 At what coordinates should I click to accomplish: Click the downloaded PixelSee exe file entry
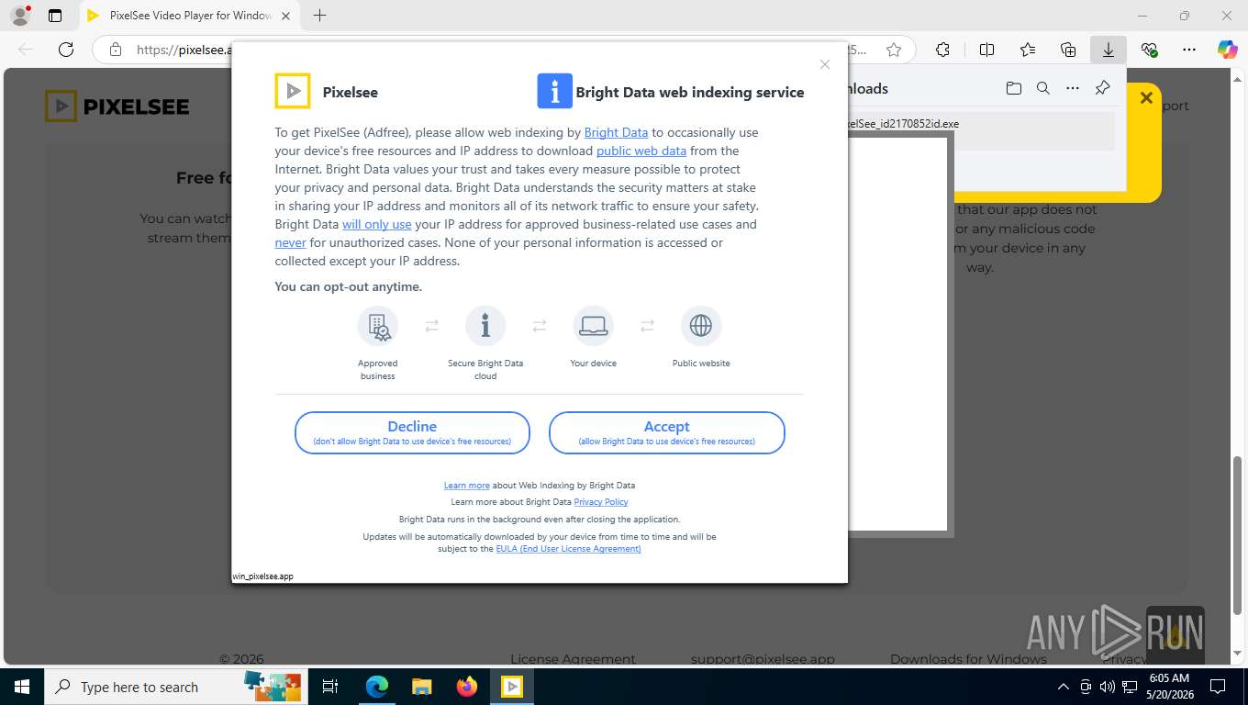[x=981, y=131]
